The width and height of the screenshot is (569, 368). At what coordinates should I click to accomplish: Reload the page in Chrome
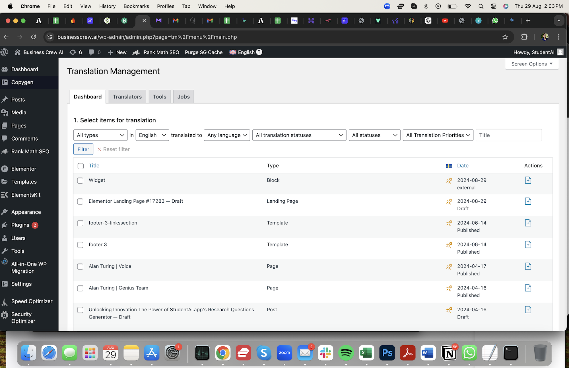34,37
